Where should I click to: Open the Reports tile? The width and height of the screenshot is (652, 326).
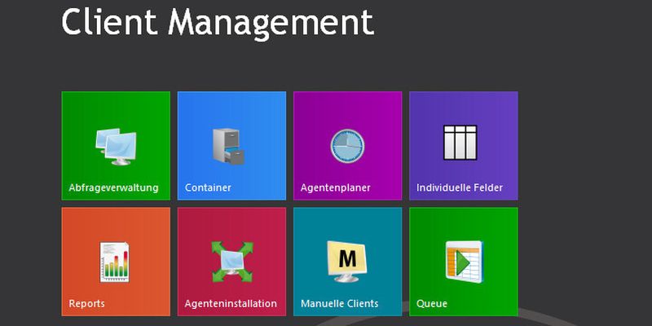[116, 262]
